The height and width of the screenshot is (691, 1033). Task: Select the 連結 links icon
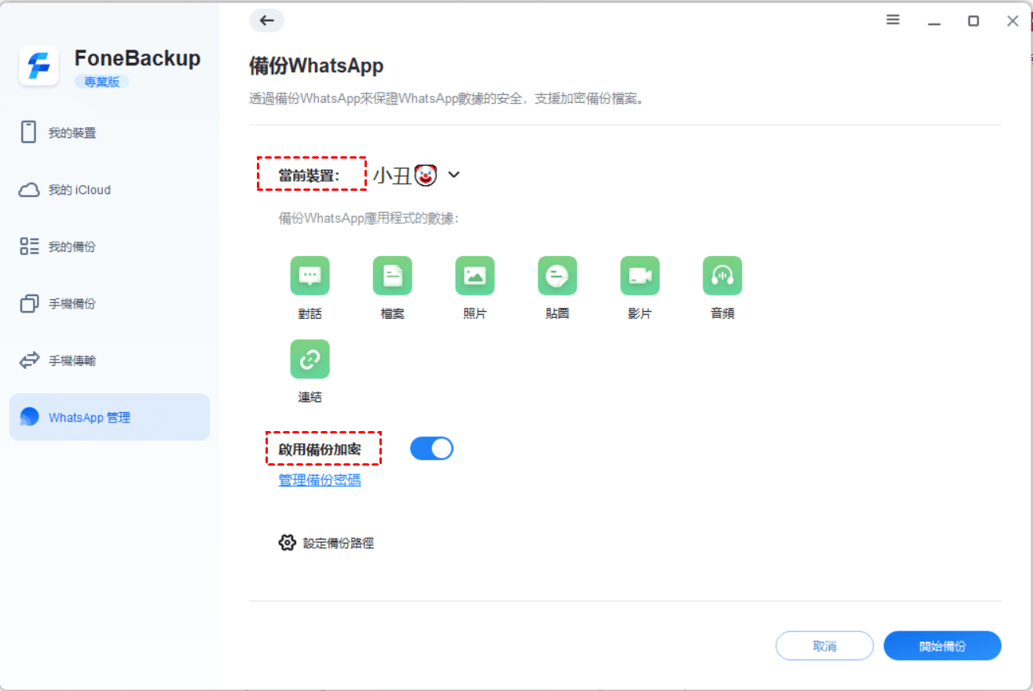[x=310, y=359]
